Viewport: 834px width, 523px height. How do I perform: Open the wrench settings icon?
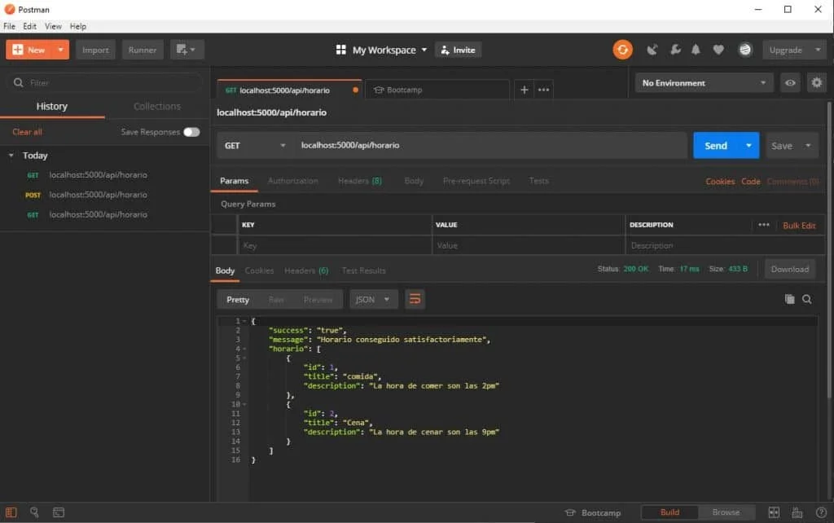675,50
